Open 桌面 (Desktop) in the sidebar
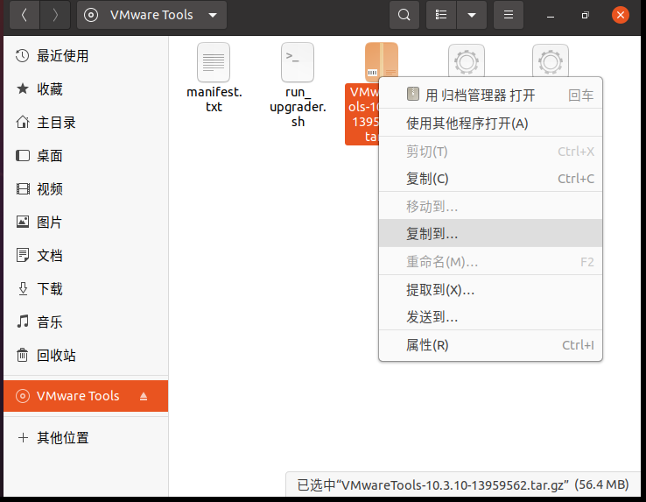The image size is (646, 502). (x=86, y=156)
